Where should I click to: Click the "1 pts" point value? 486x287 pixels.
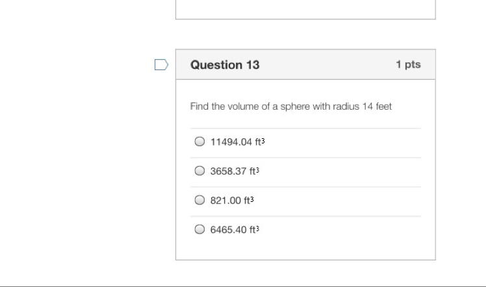(x=408, y=64)
